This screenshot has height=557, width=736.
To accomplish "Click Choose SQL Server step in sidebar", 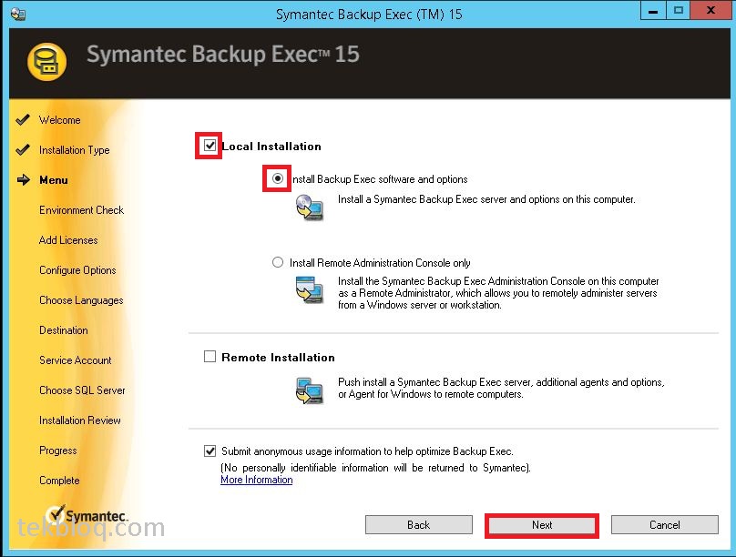I will click(x=82, y=390).
